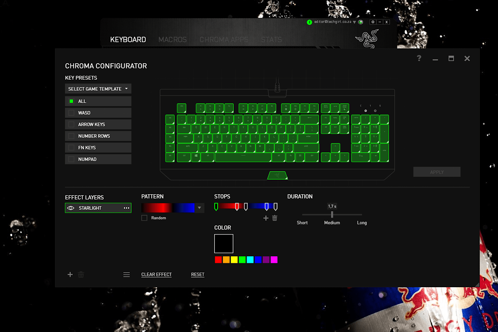This screenshot has height=332, width=498.
Task: Click the Razer Synapse settings gear icon
Action: pos(373,22)
